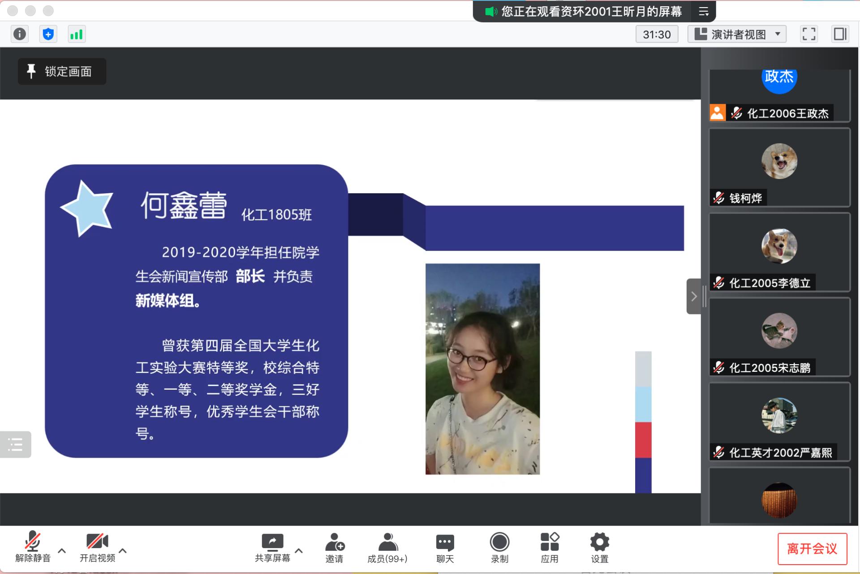The width and height of the screenshot is (860, 574).
Task: Expand audio options arrow beside 解除静音
Action: click(62, 550)
